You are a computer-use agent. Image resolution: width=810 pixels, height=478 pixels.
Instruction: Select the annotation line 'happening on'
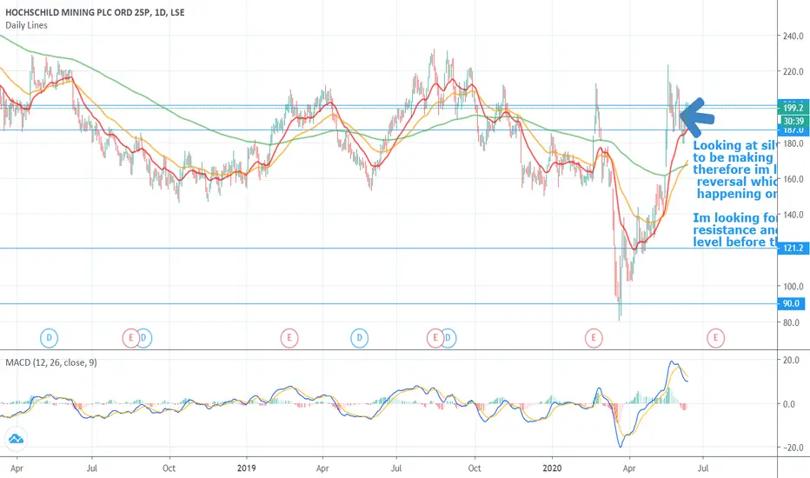tap(737, 194)
